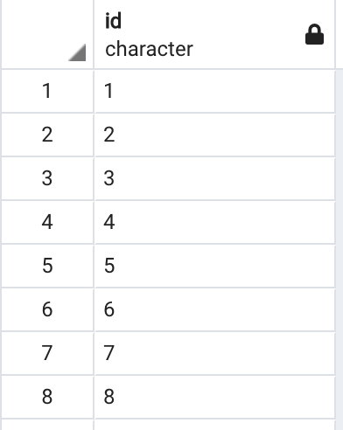Select row number 6 header
343x430 pixels.
coord(47,309)
